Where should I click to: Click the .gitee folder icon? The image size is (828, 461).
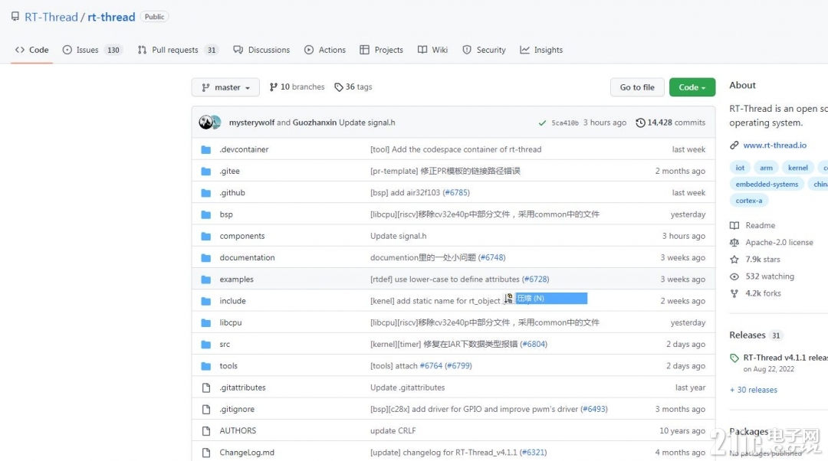pos(206,172)
